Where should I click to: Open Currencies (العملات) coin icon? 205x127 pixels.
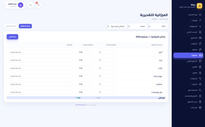click(x=200, y=84)
